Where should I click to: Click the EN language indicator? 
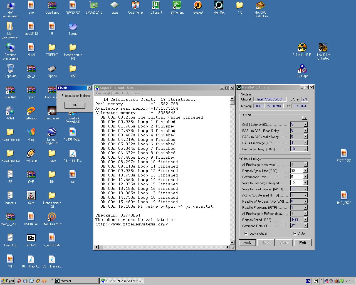pos(308,281)
